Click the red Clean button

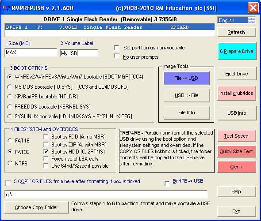tap(236, 167)
